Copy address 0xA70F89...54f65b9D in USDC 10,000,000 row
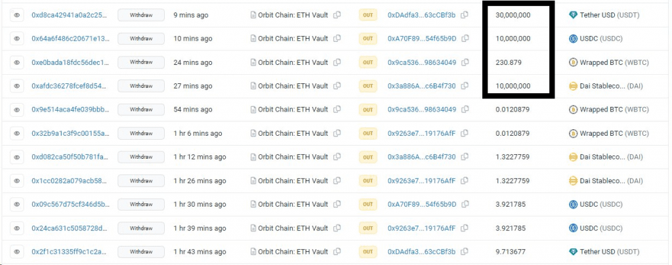Screen dimensions: 672x265 coord(464,39)
